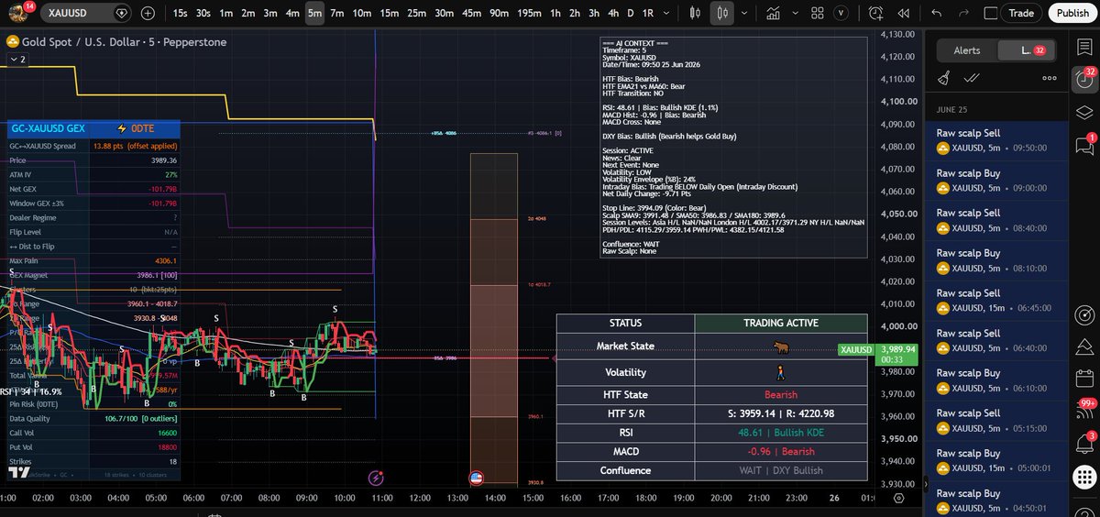Open the Alerts clock sidebar icon

pyautogui.click(x=1084, y=79)
